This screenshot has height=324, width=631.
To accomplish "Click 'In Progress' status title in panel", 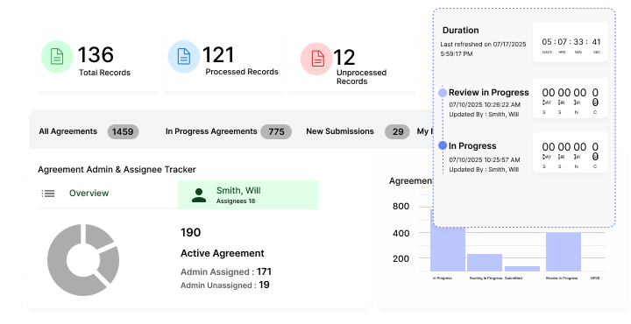I will coord(472,146).
